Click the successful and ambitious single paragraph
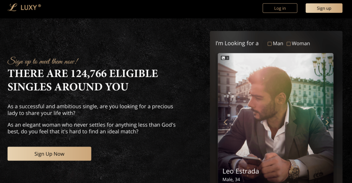The width and height of the screenshot is (352, 183). pyautogui.click(x=90, y=110)
